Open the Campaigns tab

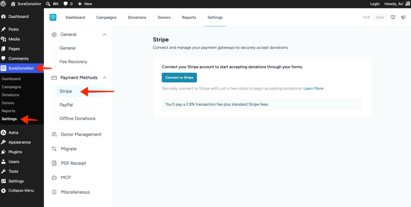point(106,18)
